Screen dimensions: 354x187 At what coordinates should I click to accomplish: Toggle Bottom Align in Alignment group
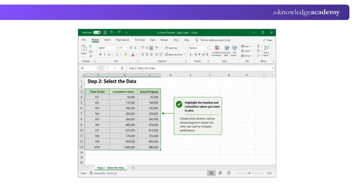click(x=151, y=48)
